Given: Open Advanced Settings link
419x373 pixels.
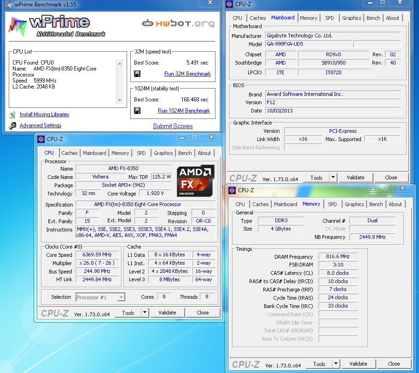Looking at the screenshot, I should click(41, 125).
